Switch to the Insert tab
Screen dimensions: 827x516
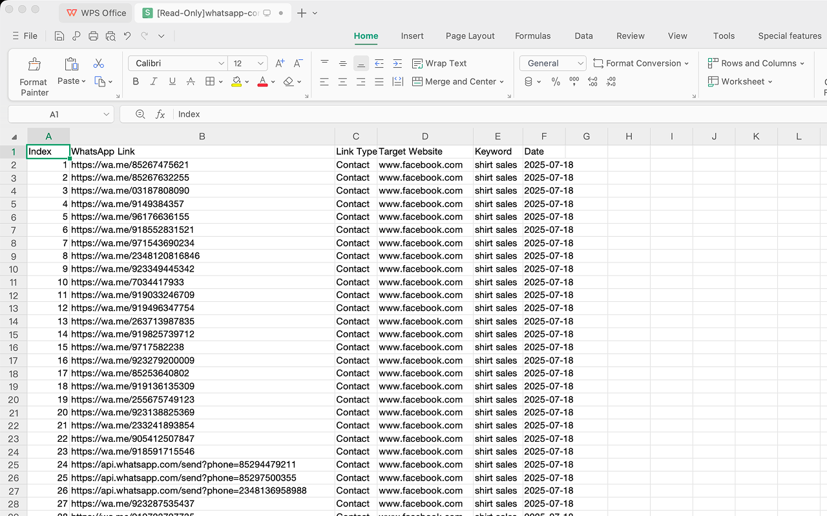(412, 36)
